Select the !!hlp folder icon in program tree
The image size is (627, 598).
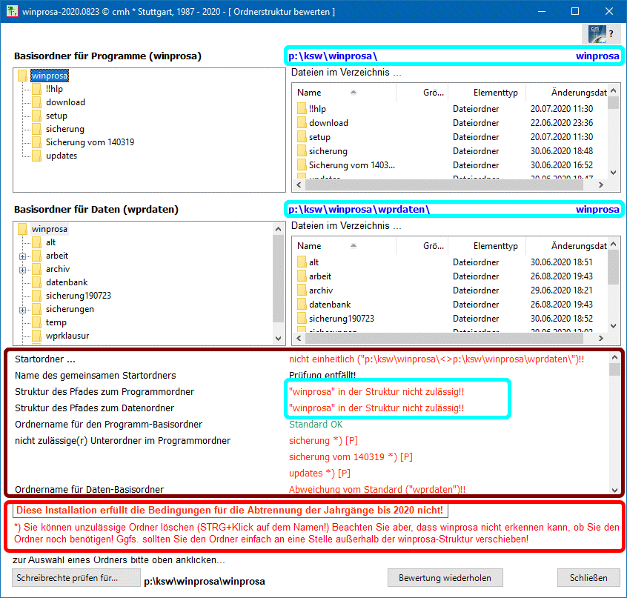click(36, 89)
